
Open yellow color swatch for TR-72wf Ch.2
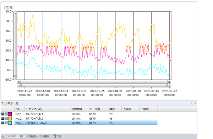click(10, 118)
